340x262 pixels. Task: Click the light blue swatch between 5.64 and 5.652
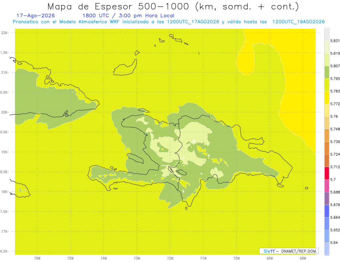[x=327, y=236]
